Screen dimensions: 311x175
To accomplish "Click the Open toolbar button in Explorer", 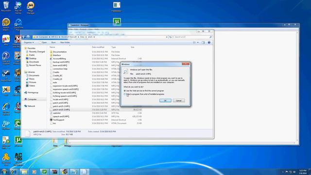I will click(x=43, y=42).
